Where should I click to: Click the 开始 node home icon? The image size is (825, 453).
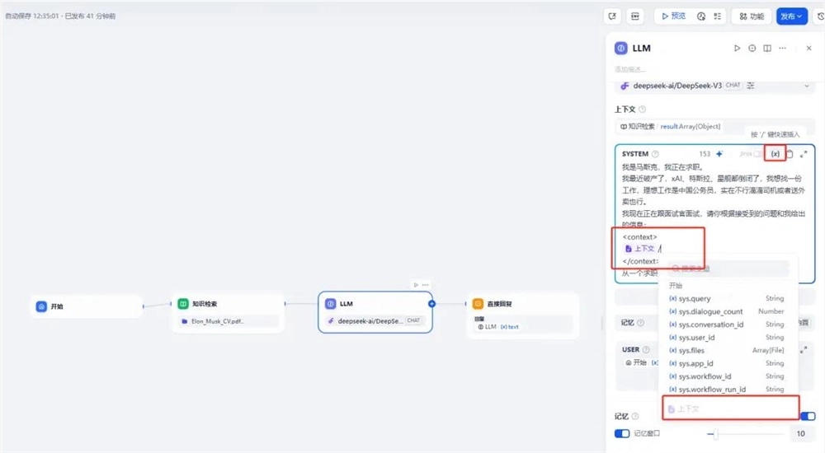click(41, 306)
